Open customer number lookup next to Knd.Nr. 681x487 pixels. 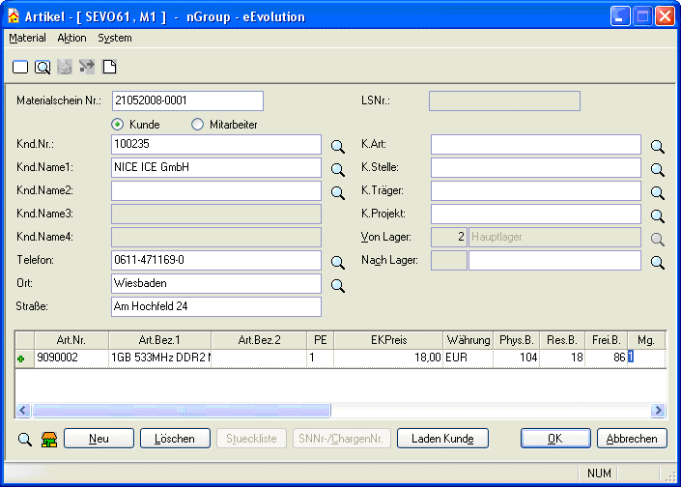click(338, 146)
